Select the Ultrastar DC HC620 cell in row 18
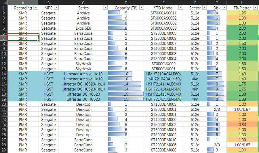The height and width of the screenshot is (153, 259). click(83, 94)
